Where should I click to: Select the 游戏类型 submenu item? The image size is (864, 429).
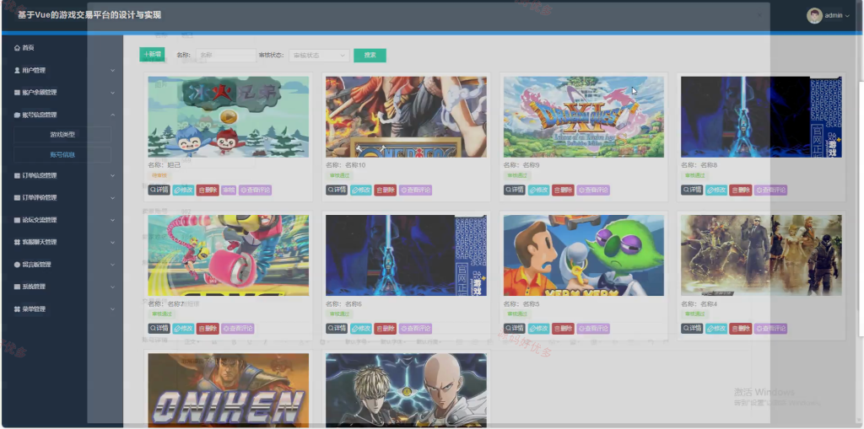pos(62,134)
